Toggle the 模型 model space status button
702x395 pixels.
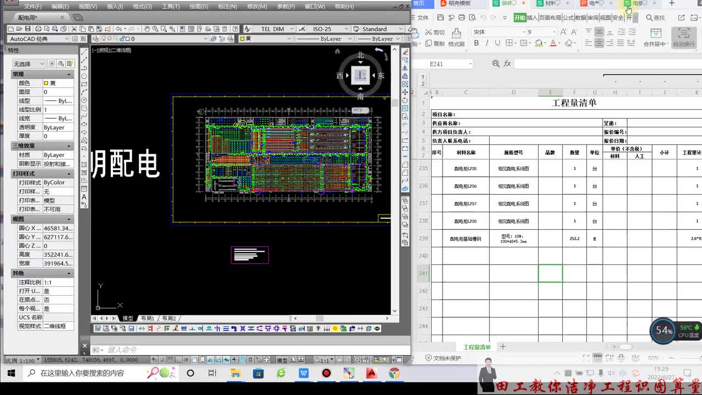point(282,360)
